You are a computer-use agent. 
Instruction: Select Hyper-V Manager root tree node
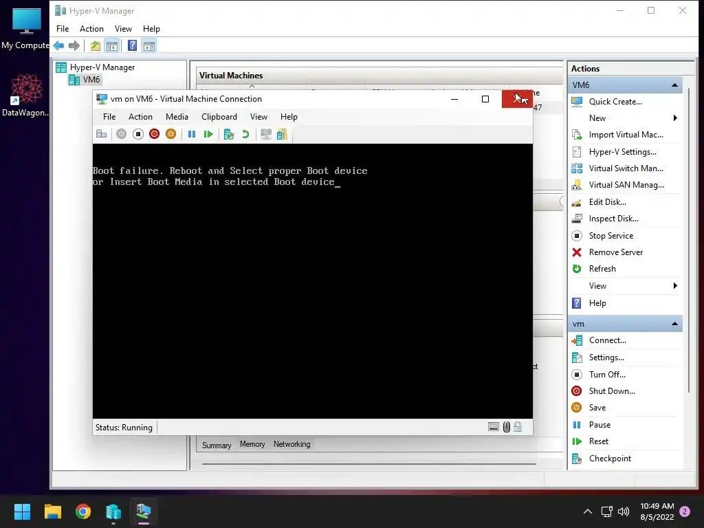102,67
